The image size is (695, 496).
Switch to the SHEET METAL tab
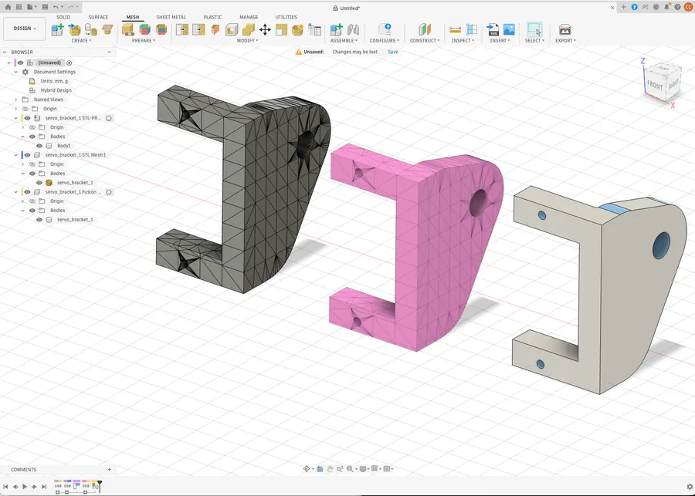click(x=171, y=17)
